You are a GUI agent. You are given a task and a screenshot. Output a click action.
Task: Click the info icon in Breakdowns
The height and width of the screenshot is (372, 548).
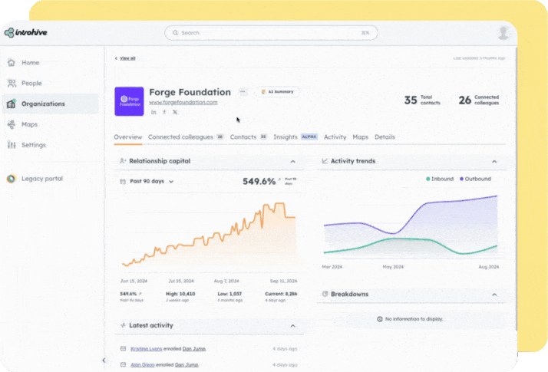pyautogui.click(x=380, y=319)
